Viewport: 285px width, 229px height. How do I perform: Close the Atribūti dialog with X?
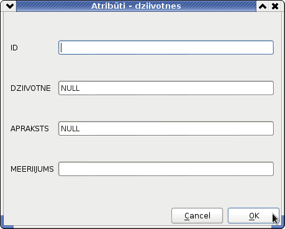click(275, 6)
